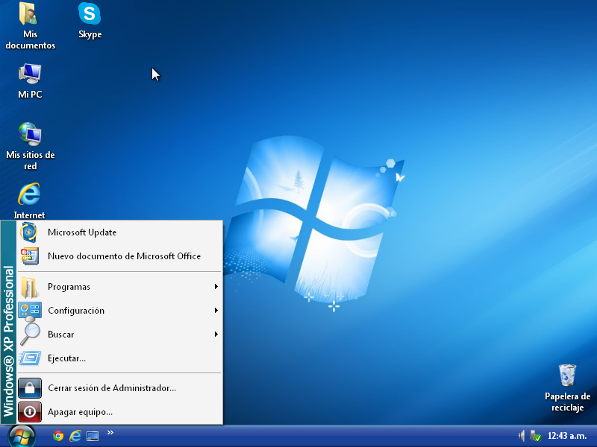Open the Mis documentos desktop icon

(x=30, y=26)
